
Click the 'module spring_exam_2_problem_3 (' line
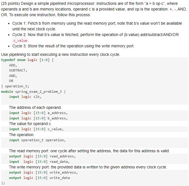(33, 92)
